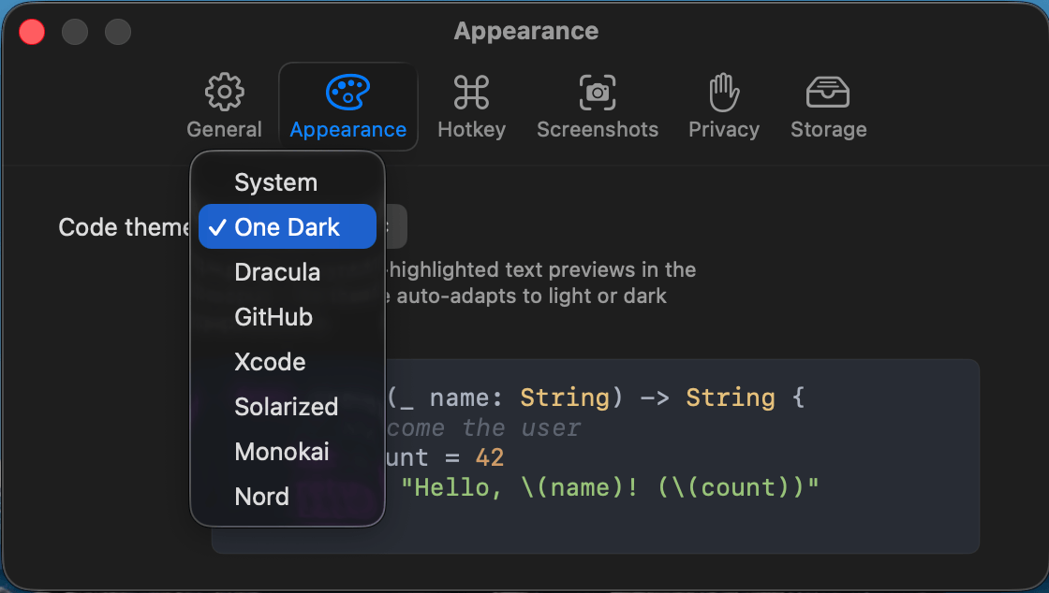Switch to the General tab label
Viewport: 1049px width, 593px height.
224,129
